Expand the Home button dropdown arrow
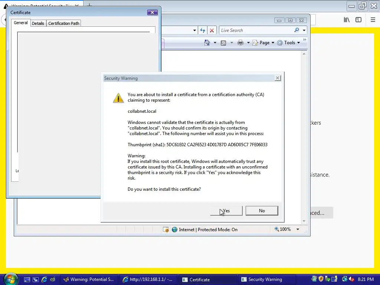Screen dimensions: 380x285 click(x=215, y=43)
